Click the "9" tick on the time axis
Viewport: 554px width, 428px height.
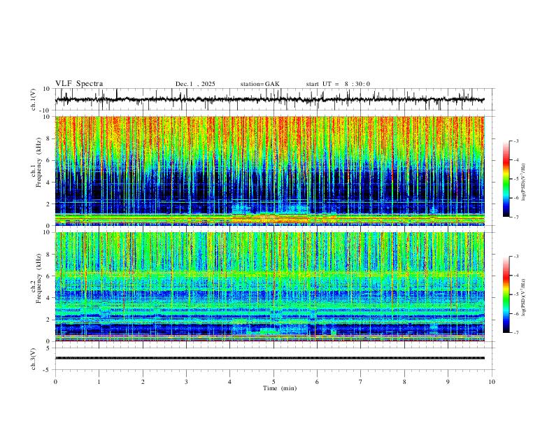pyautogui.click(x=448, y=382)
